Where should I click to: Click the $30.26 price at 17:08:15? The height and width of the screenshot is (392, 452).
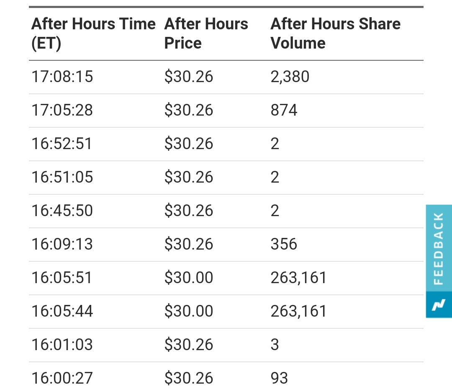189,77
